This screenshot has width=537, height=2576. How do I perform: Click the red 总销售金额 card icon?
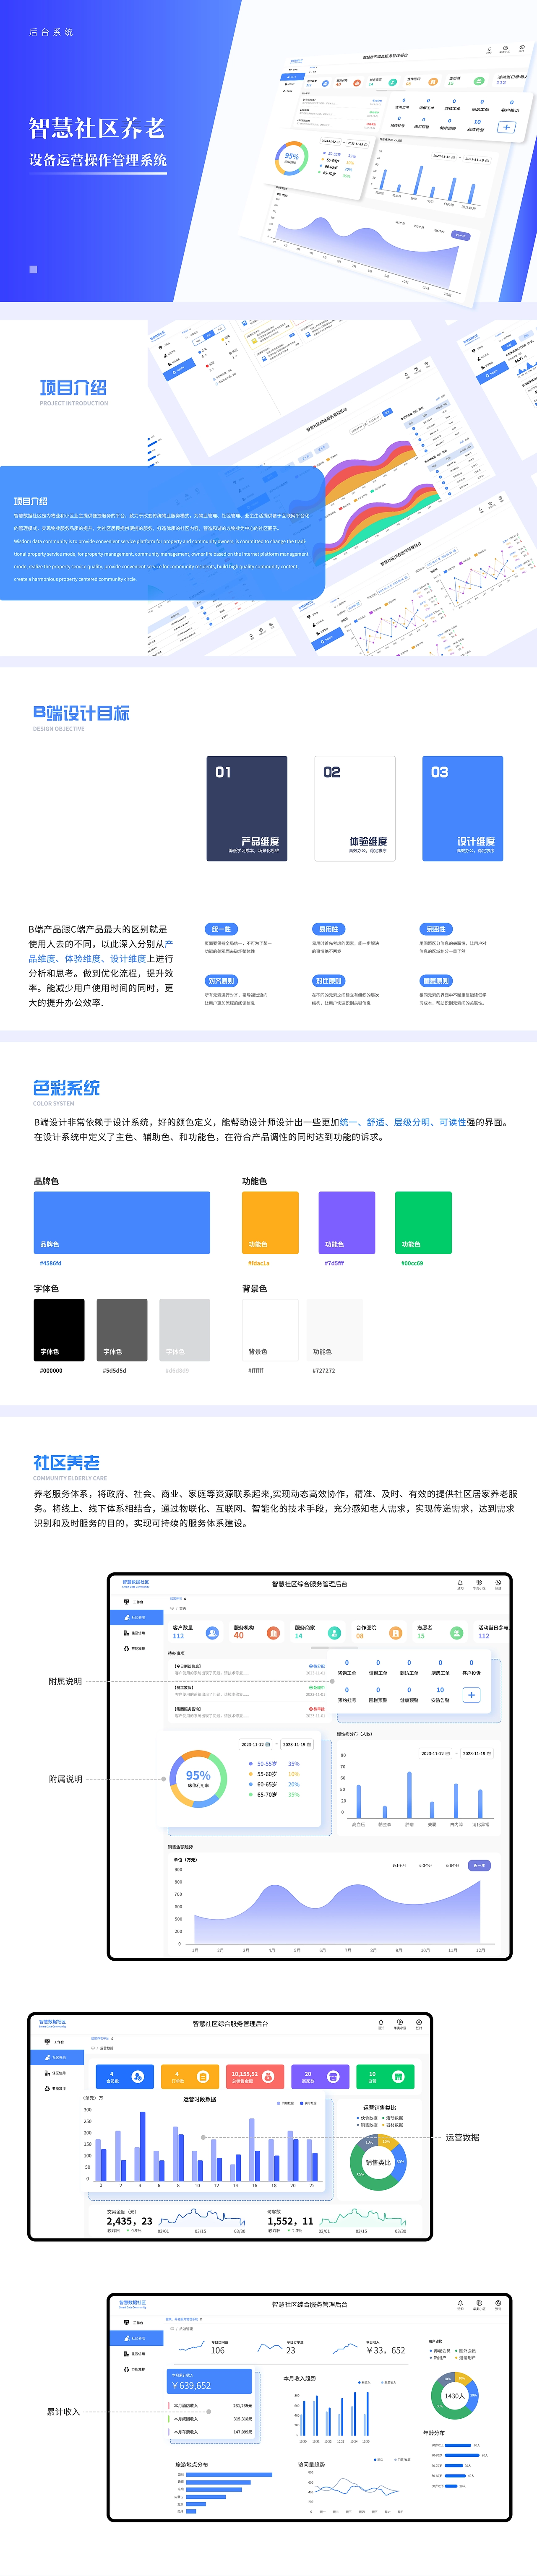(268, 2077)
